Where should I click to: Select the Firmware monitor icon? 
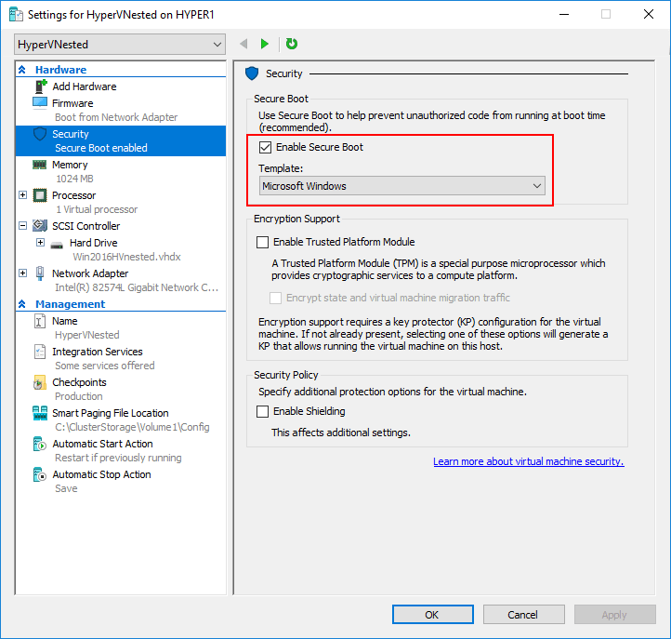click(40, 103)
